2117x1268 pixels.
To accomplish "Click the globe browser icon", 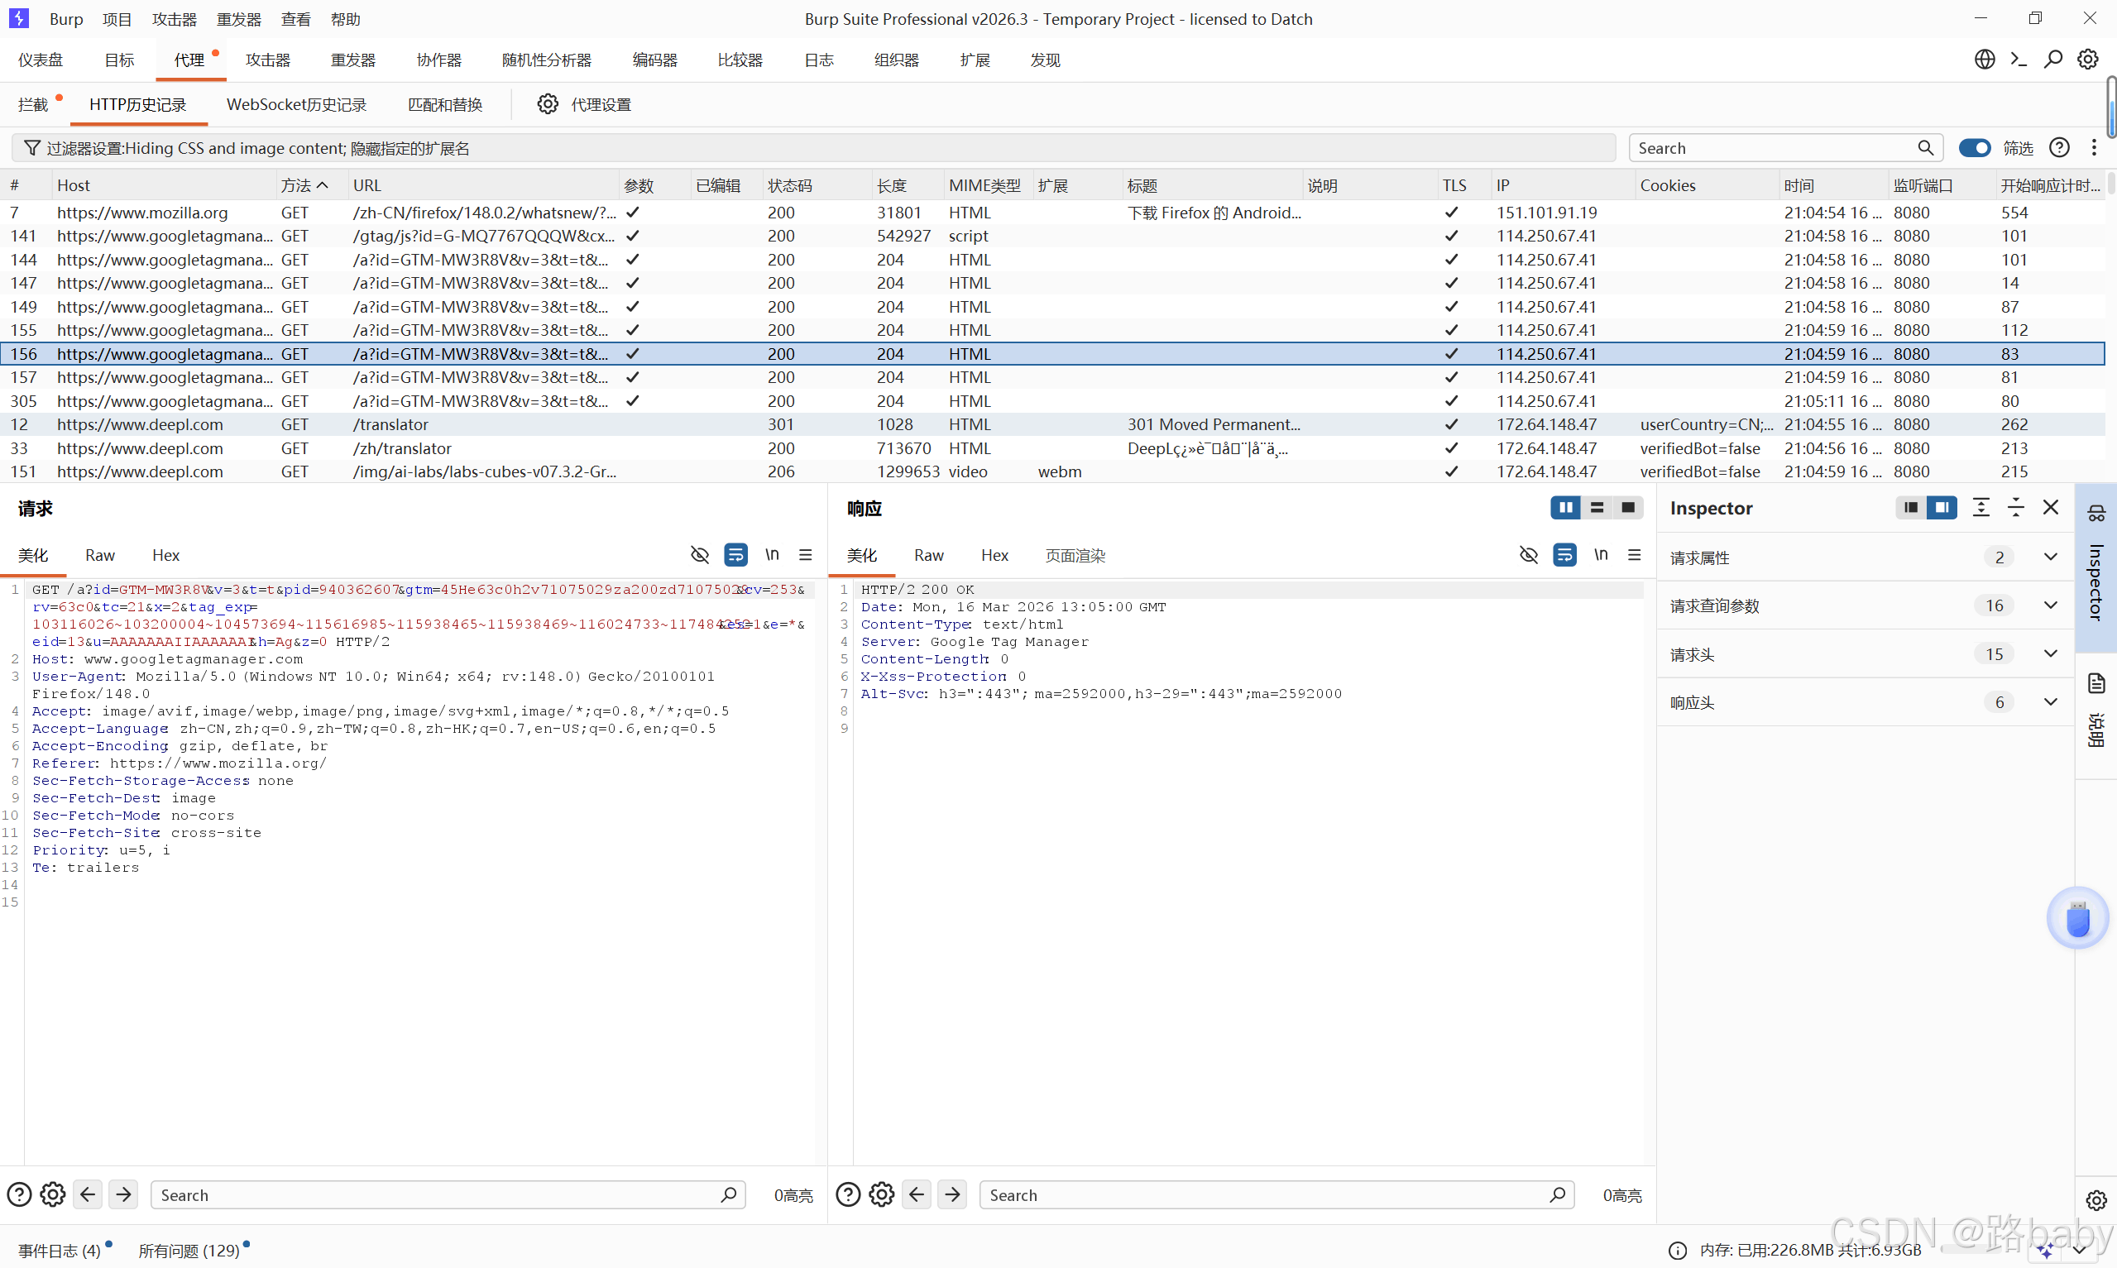I will coord(1984,59).
